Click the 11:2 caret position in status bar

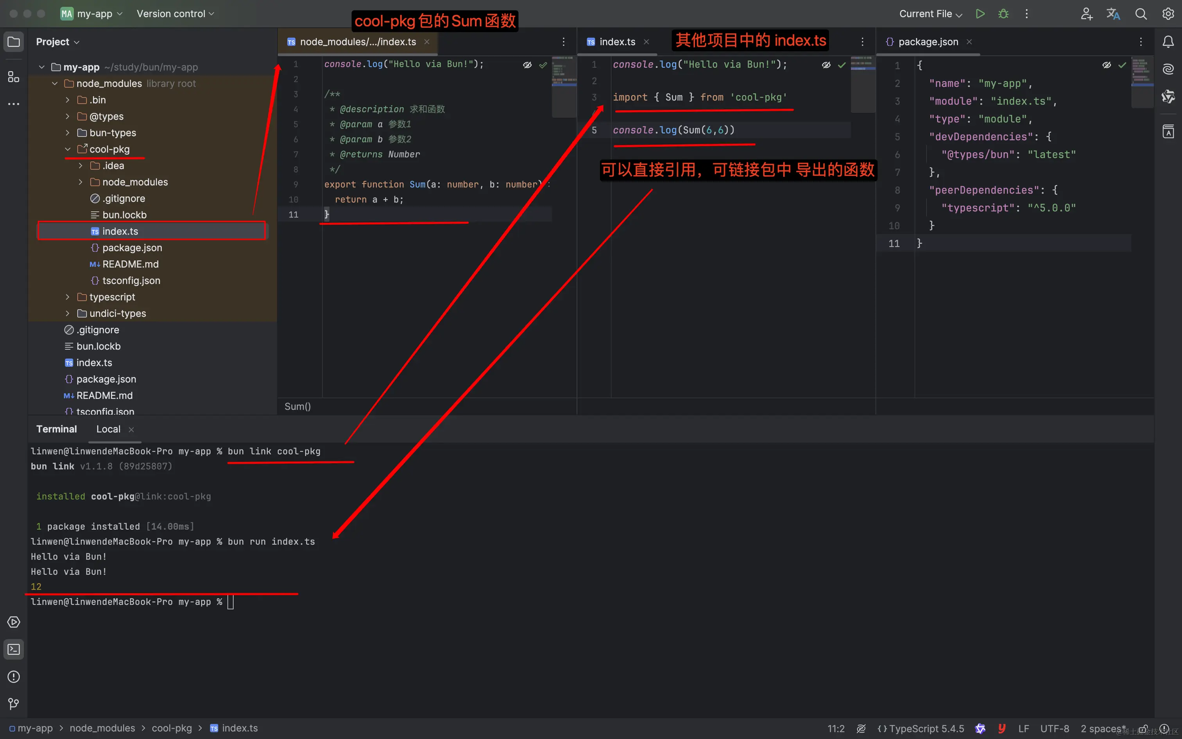[836, 728]
